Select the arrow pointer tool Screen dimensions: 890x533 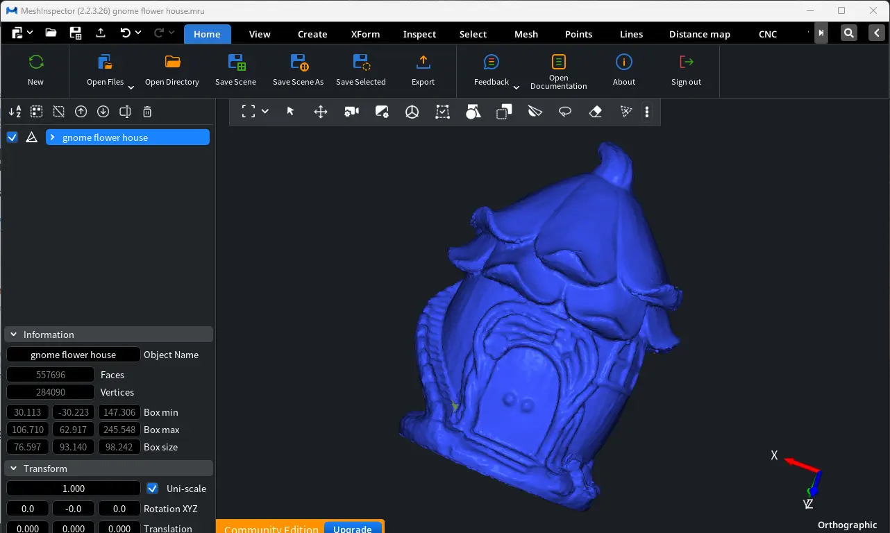coord(291,111)
